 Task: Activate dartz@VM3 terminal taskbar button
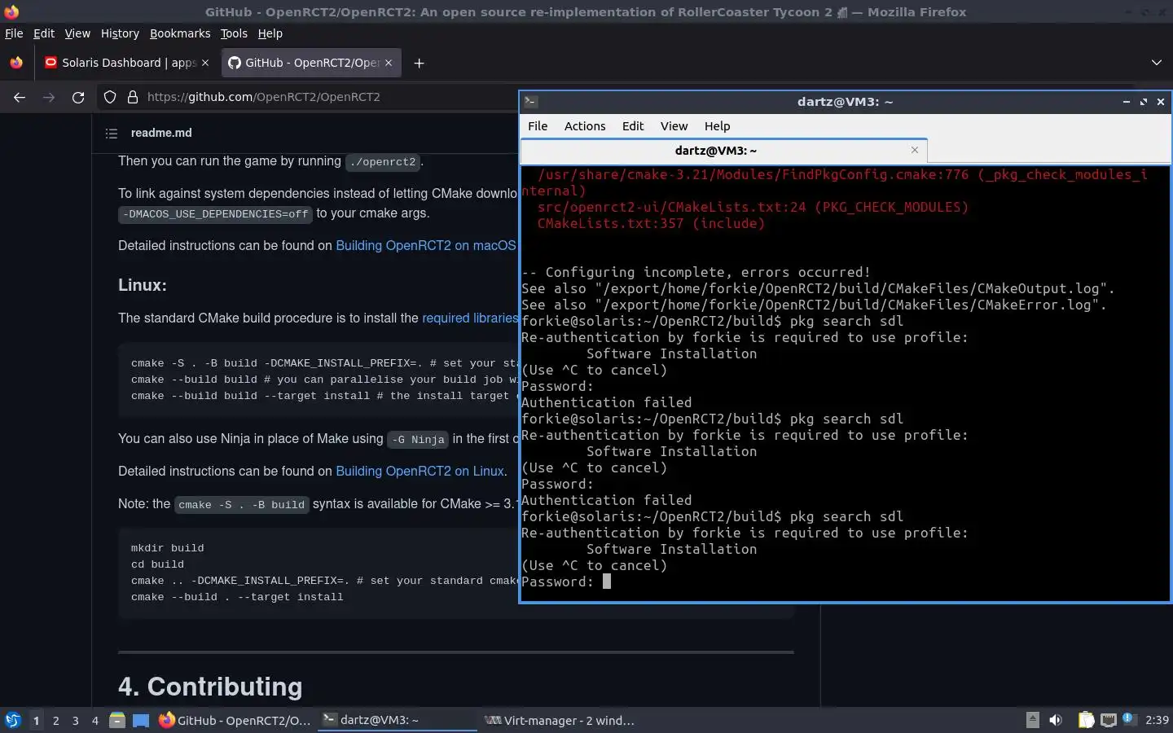point(397,720)
